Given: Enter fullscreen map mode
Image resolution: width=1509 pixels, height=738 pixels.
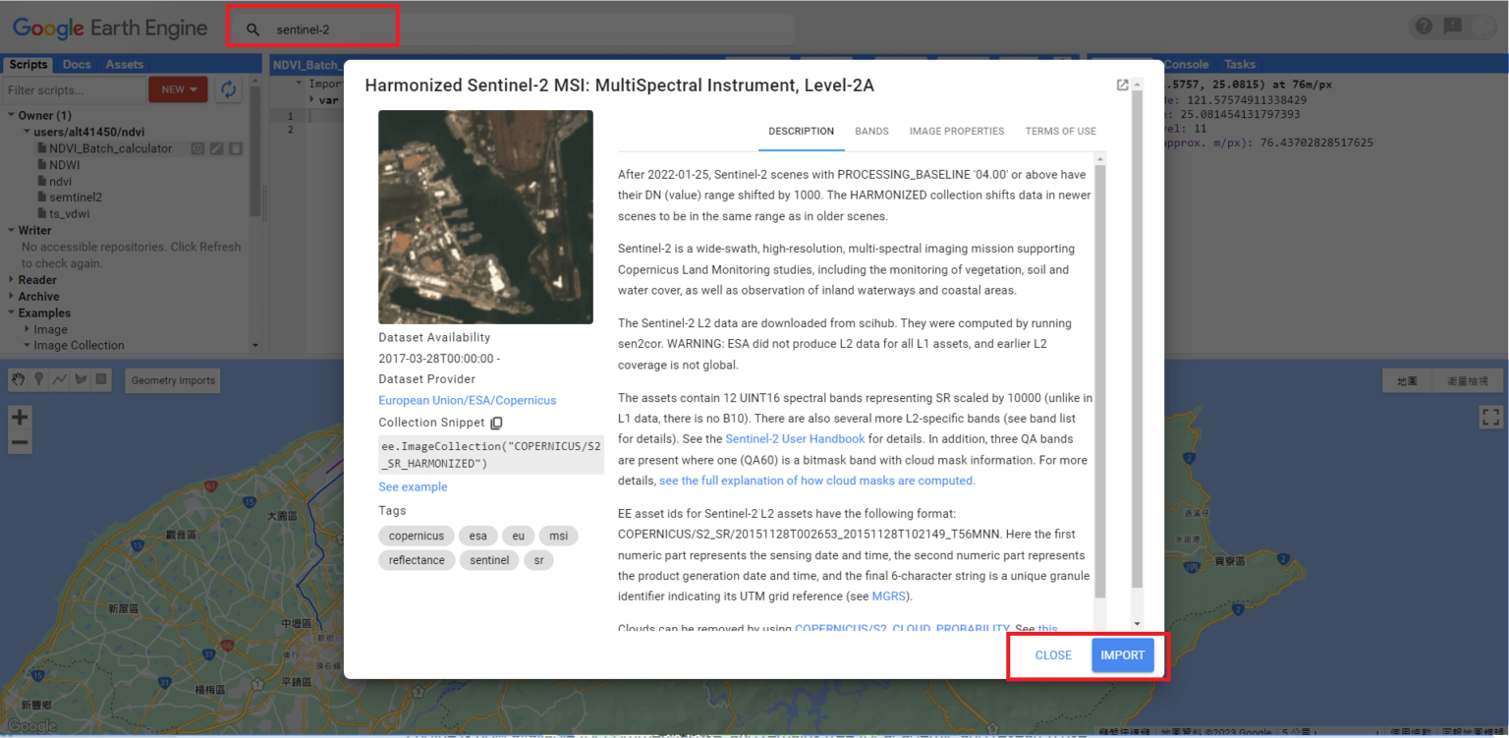Looking at the screenshot, I should coord(1489,416).
